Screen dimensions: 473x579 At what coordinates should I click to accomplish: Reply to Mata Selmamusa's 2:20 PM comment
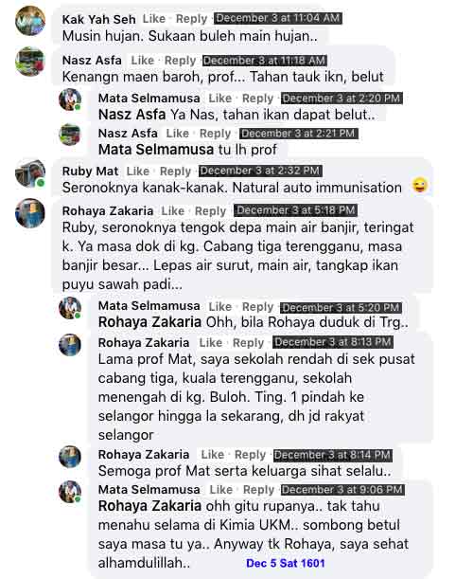(x=257, y=99)
